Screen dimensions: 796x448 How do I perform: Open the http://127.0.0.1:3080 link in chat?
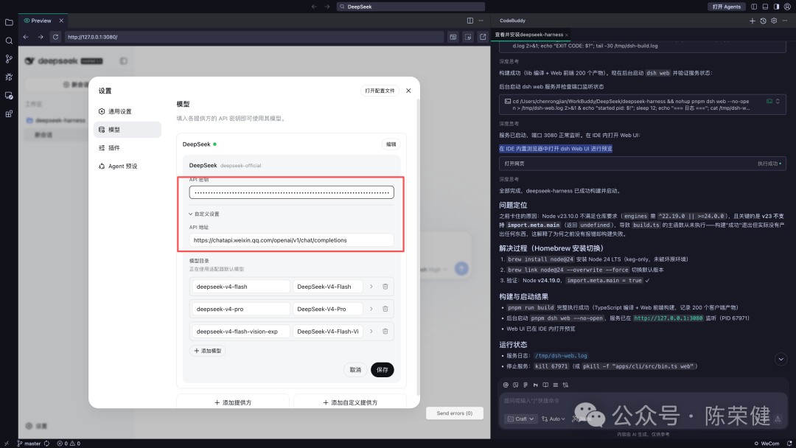tap(668, 318)
